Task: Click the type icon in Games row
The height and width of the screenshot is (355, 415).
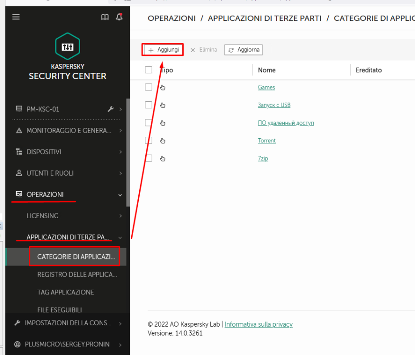Action: 162,87
